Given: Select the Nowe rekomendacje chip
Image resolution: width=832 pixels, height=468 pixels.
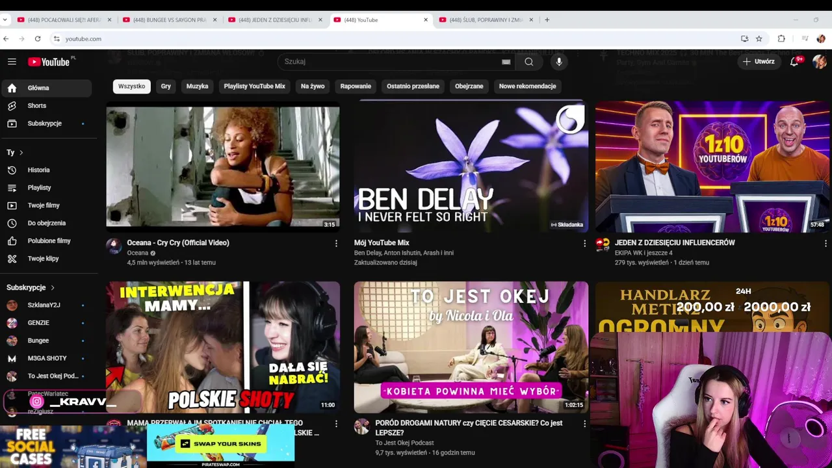Looking at the screenshot, I should click(x=527, y=86).
